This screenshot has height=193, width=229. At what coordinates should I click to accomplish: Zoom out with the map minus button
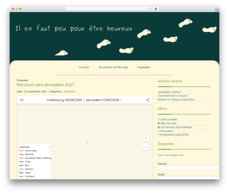pos(146,147)
